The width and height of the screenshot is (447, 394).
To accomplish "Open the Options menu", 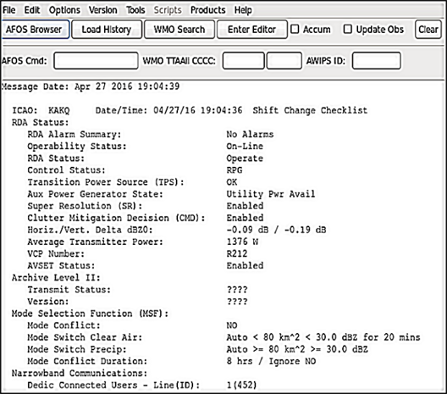I will pyautogui.click(x=64, y=10).
